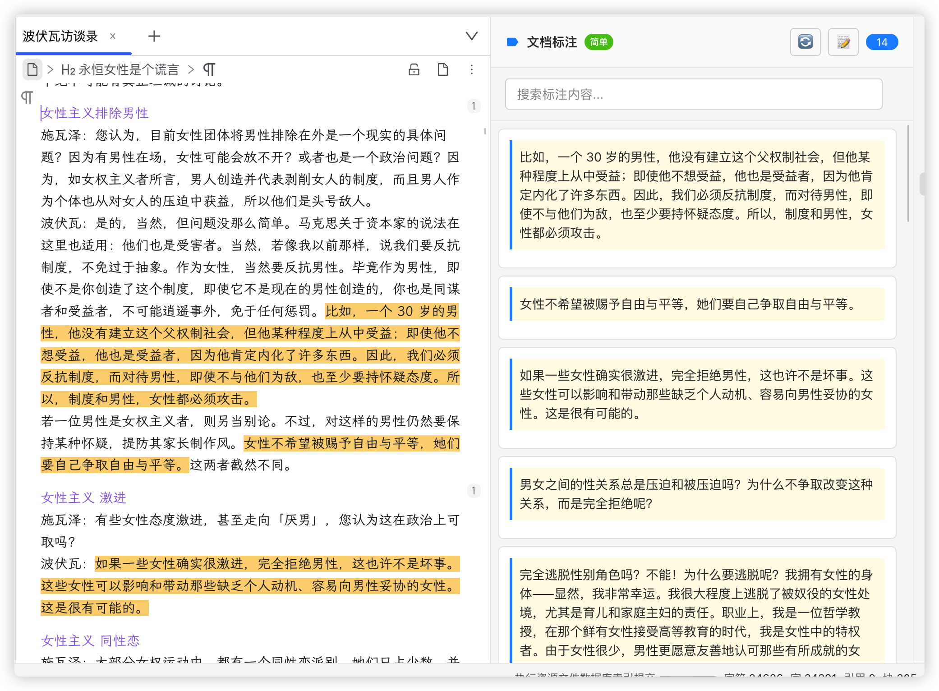Click the blue tag icon beside 文档标注
This screenshot has width=939, height=691.
point(512,42)
